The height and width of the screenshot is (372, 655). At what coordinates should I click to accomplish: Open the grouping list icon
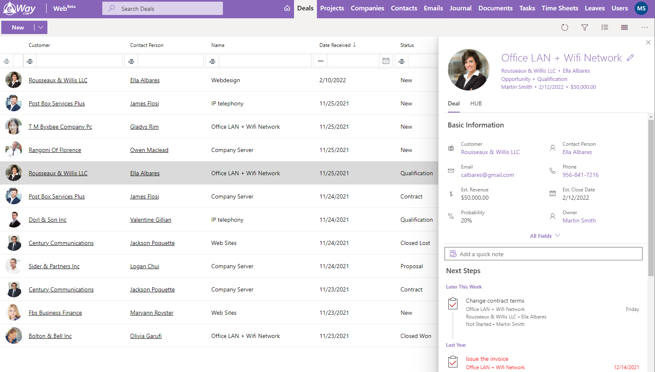tap(605, 27)
